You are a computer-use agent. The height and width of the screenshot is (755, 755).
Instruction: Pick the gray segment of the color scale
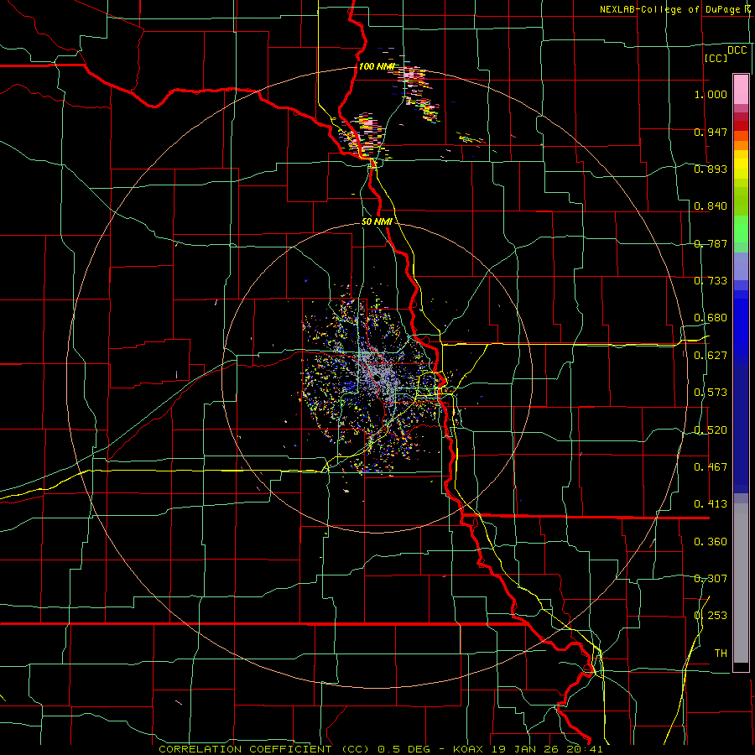click(x=741, y=583)
